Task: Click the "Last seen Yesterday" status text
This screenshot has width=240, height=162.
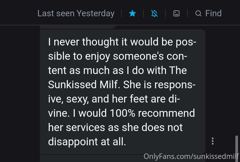Action: click(x=76, y=14)
